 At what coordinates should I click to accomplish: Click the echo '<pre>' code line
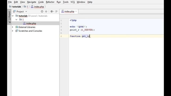coord(78,27)
